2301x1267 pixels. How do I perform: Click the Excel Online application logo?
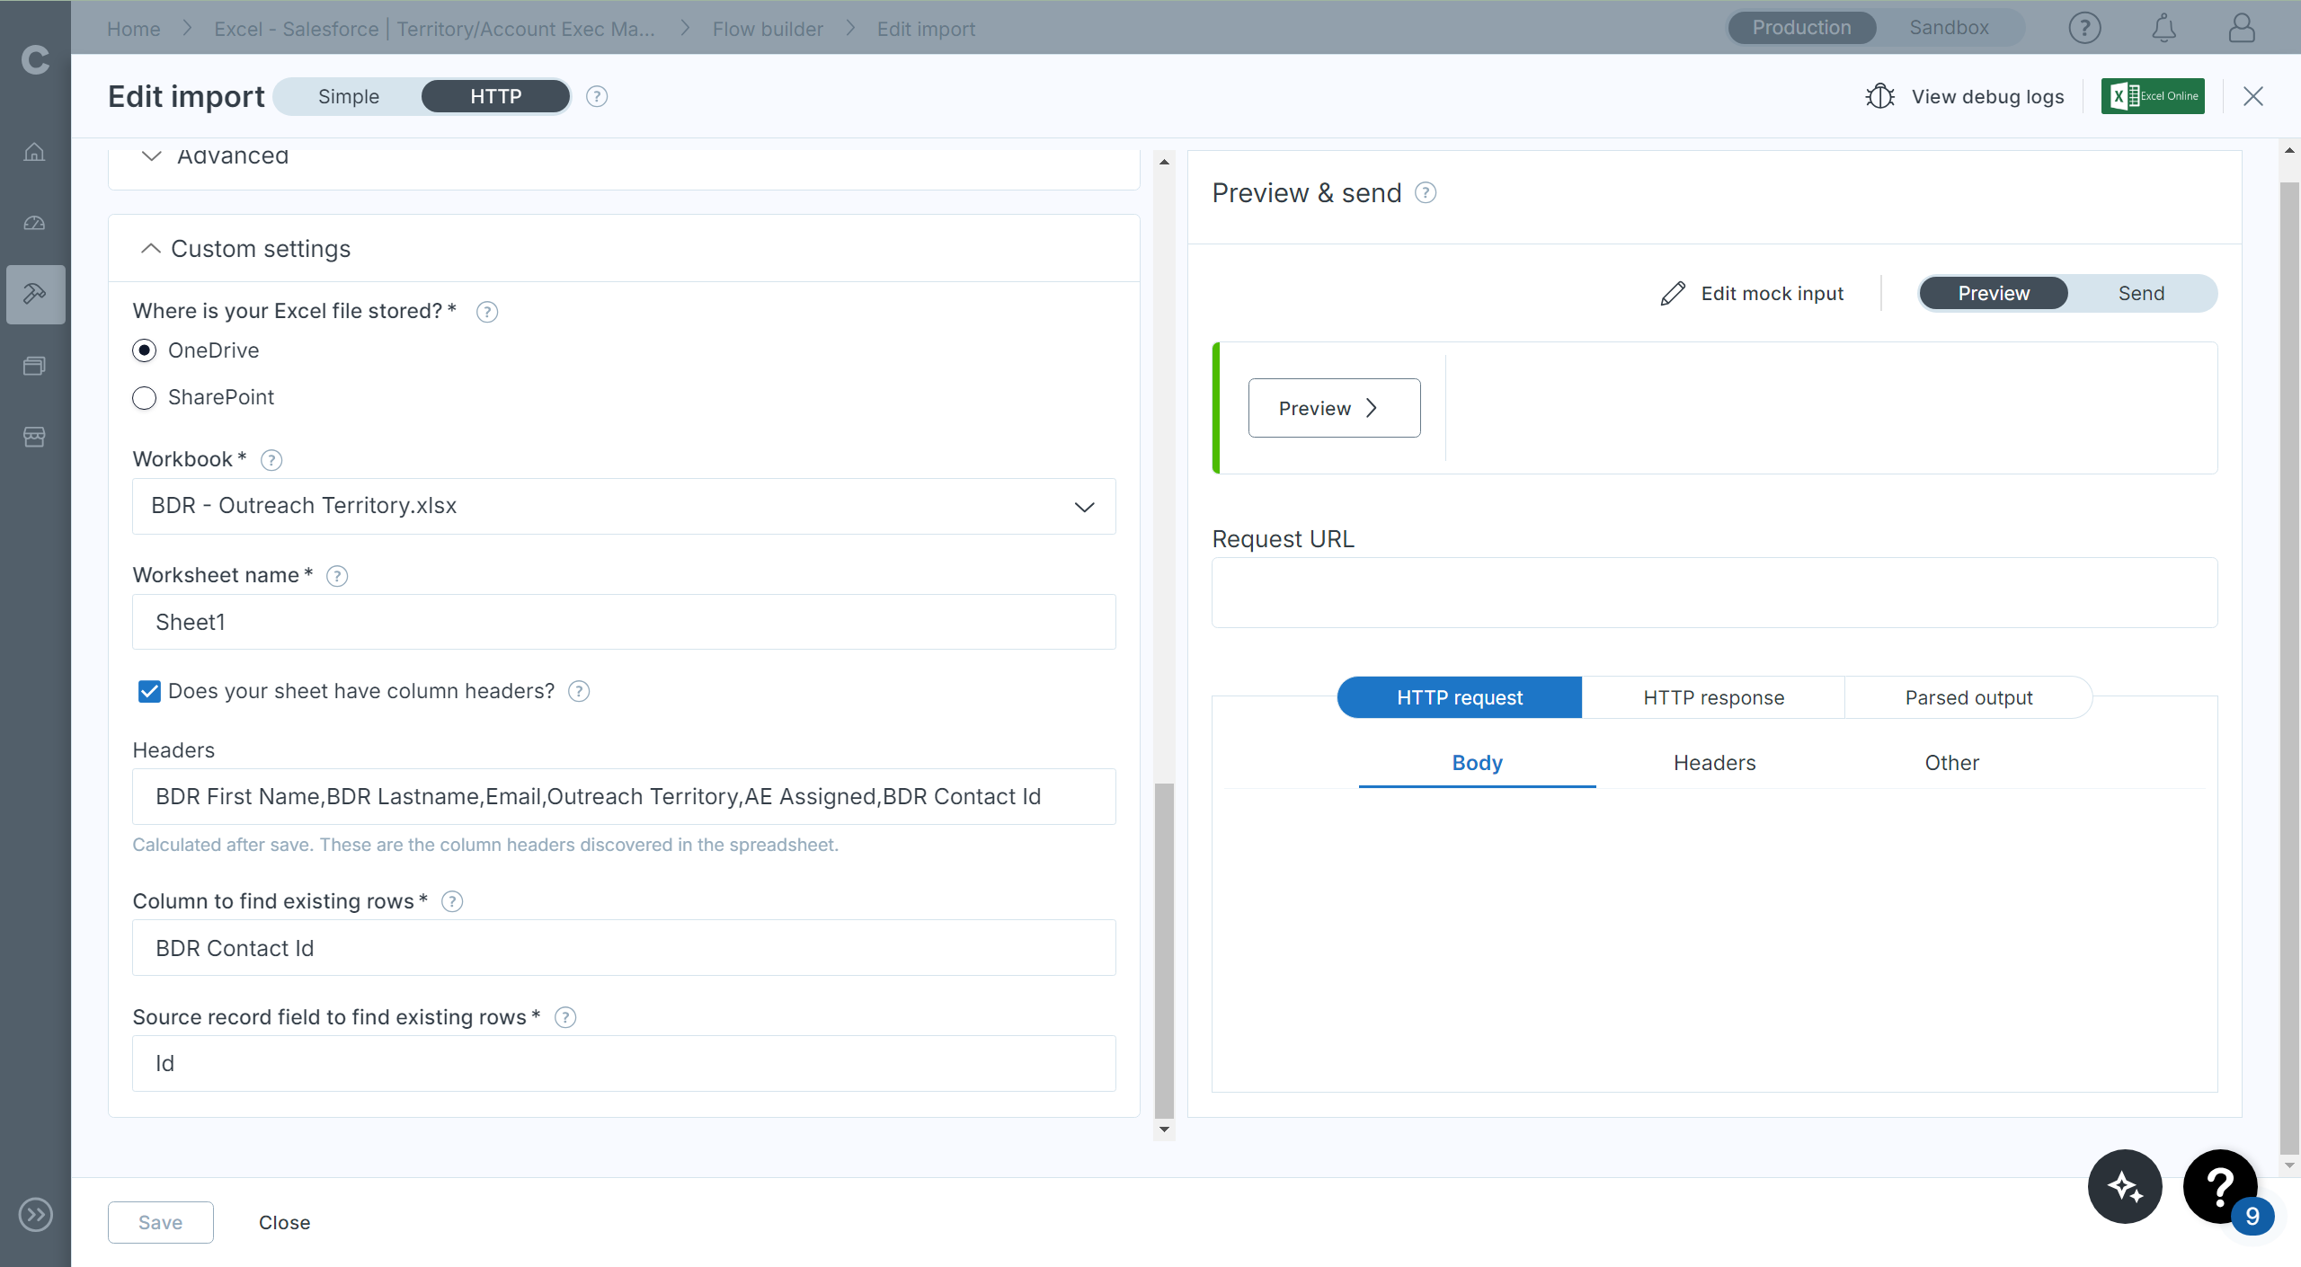(2153, 96)
